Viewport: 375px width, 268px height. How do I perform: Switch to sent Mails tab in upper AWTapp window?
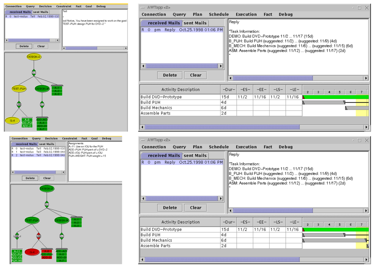pos(195,23)
